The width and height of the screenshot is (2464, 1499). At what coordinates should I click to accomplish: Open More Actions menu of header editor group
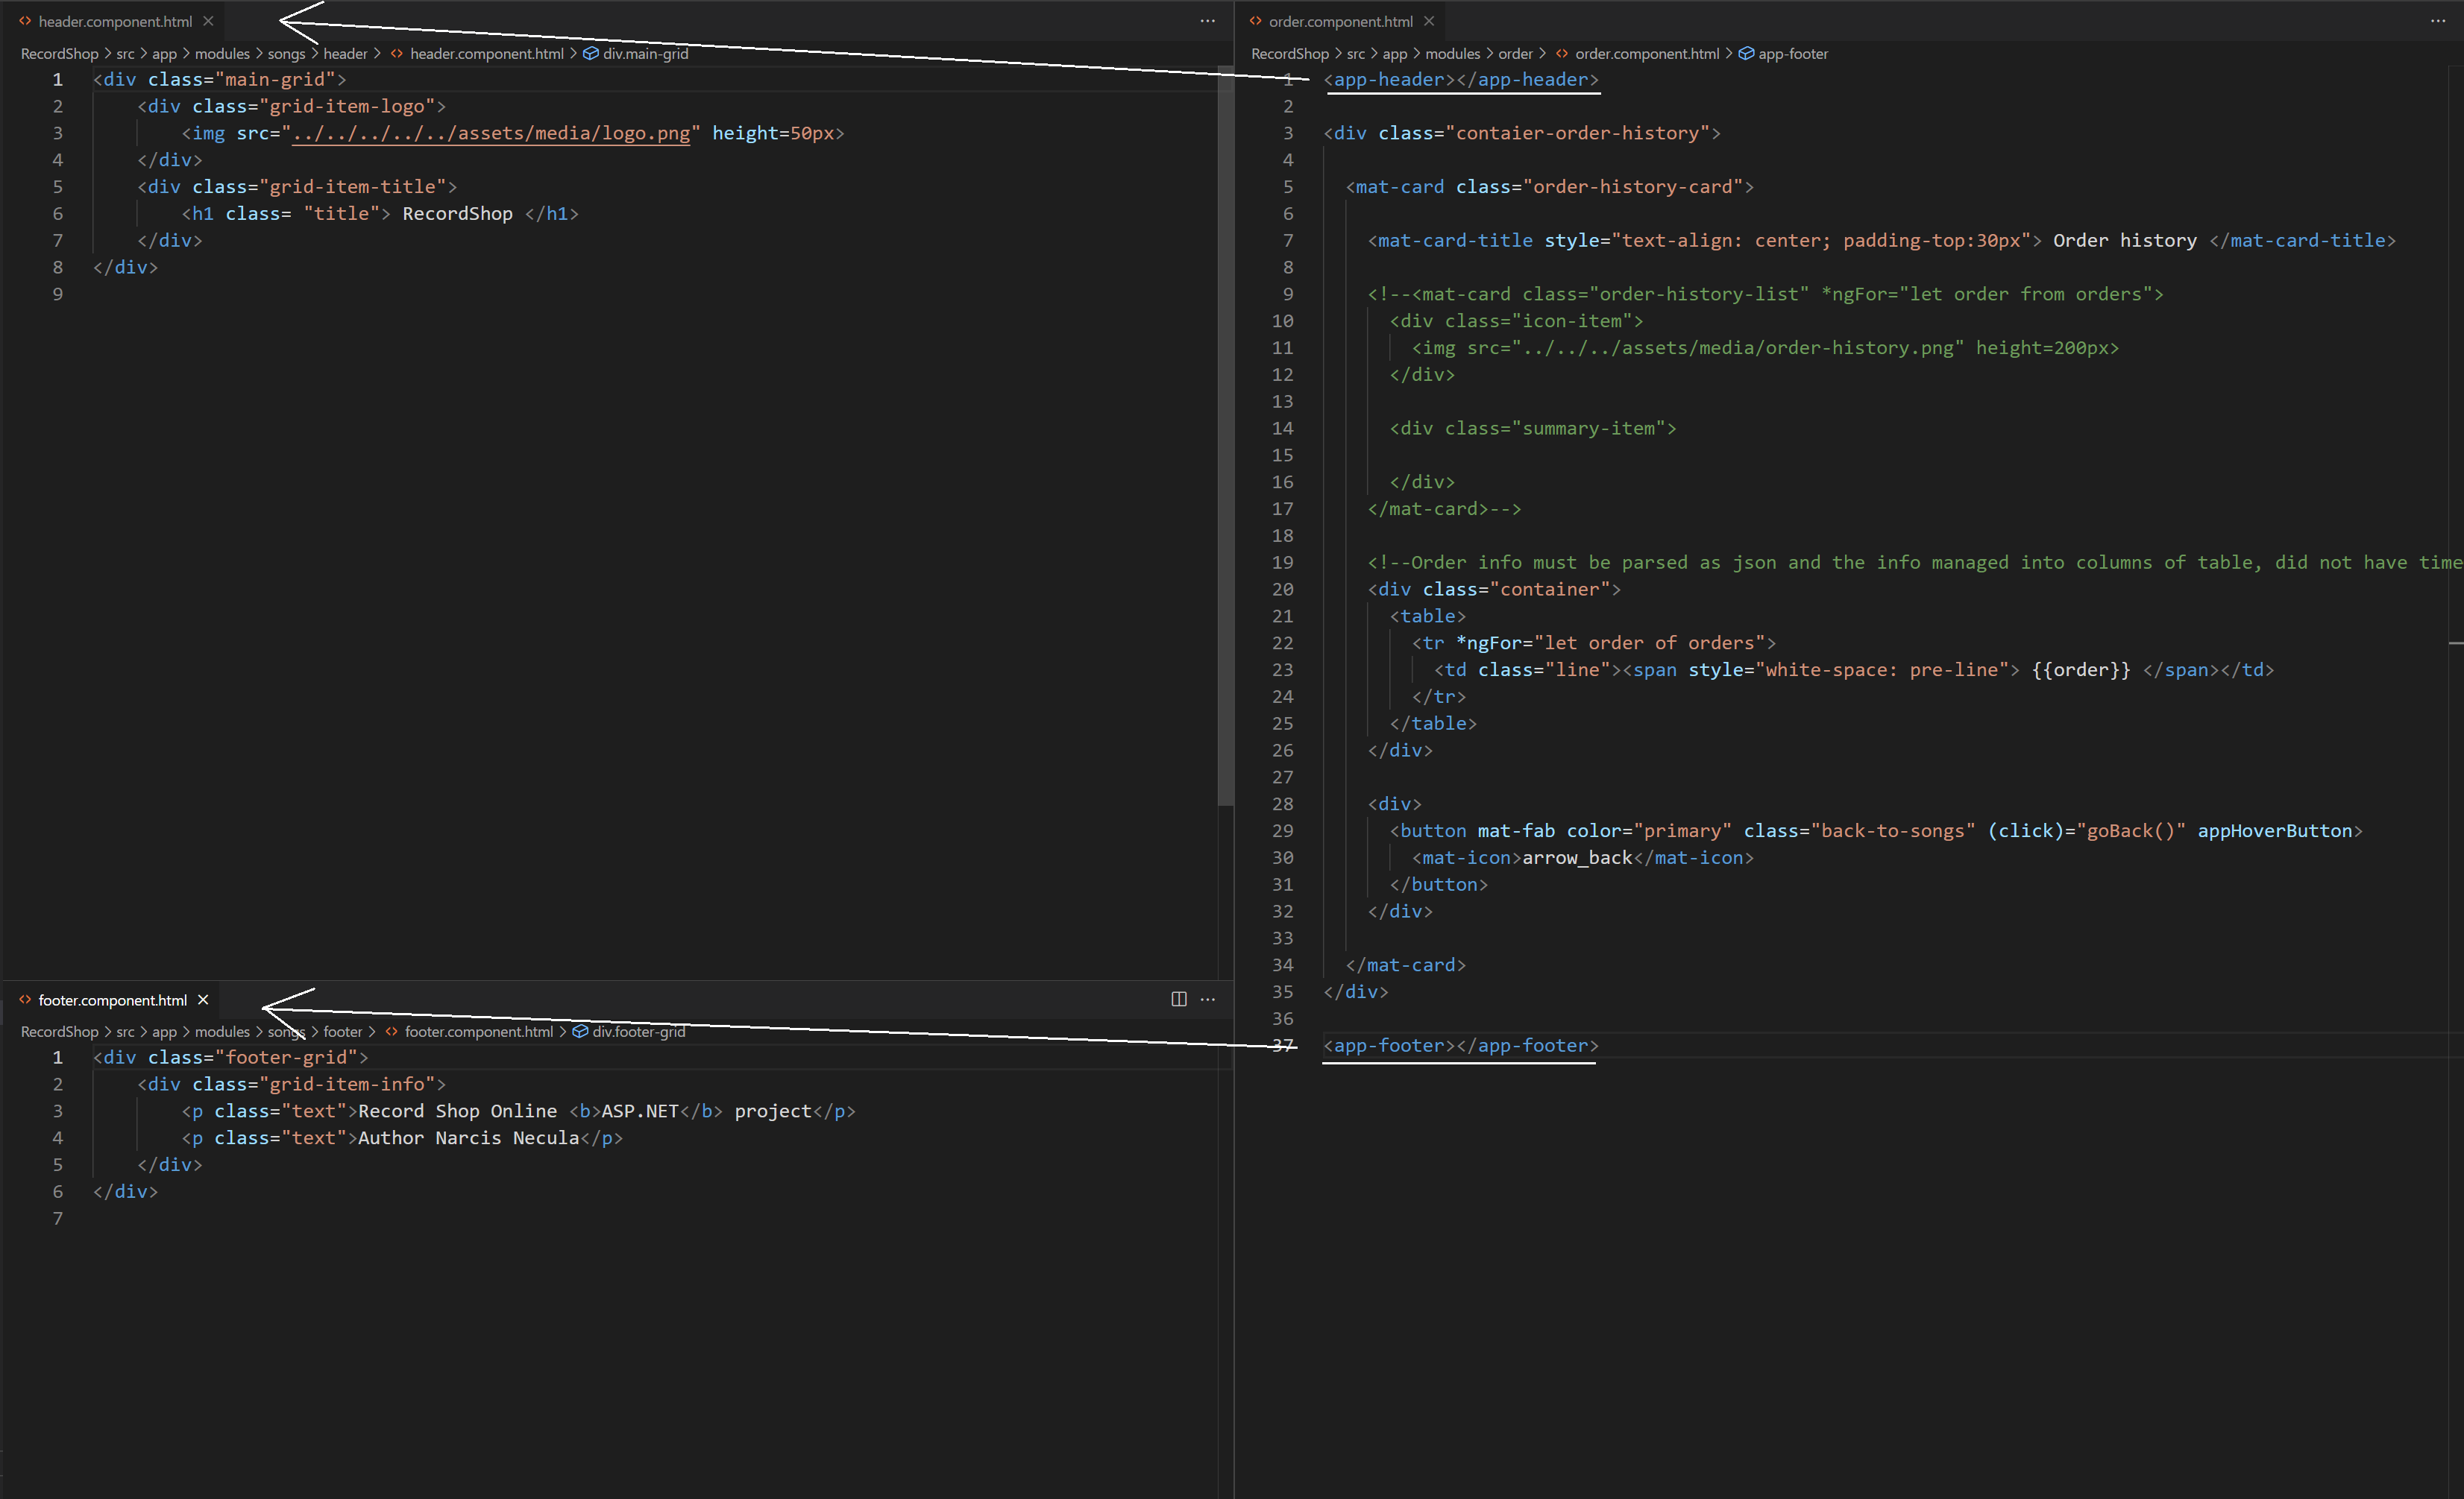(1208, 21)
